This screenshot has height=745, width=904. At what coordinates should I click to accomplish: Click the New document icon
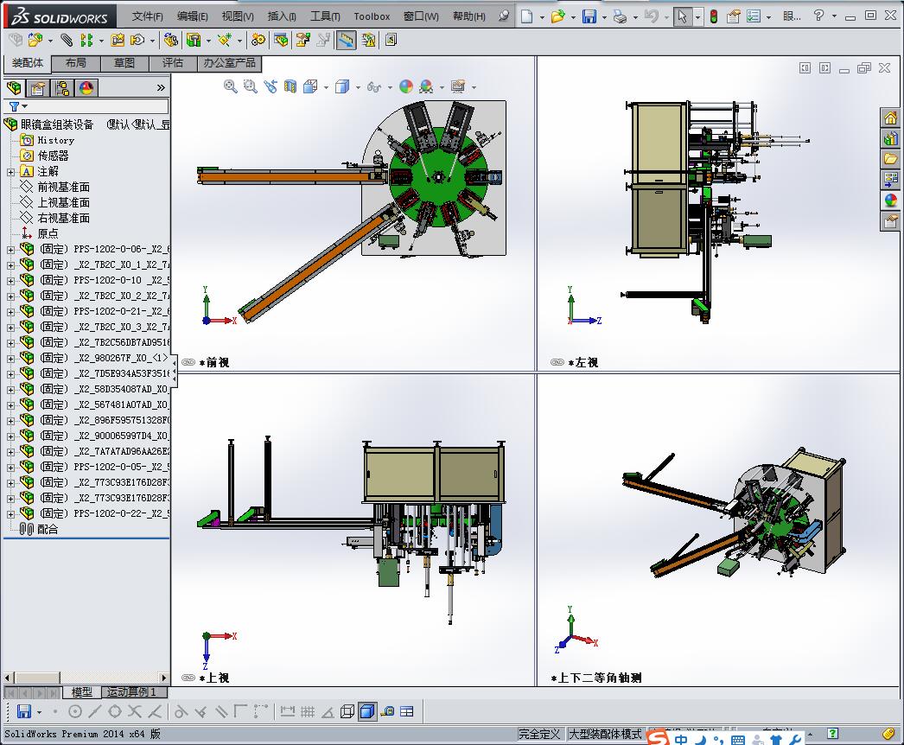[x=526, y=16]
